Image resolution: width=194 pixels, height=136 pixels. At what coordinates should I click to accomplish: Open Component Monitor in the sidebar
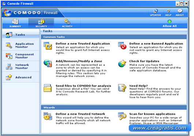(25, 56)
